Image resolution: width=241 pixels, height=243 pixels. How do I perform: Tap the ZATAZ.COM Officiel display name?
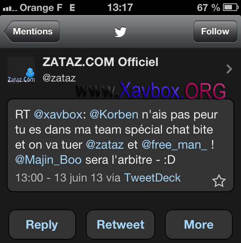(101, 62)
